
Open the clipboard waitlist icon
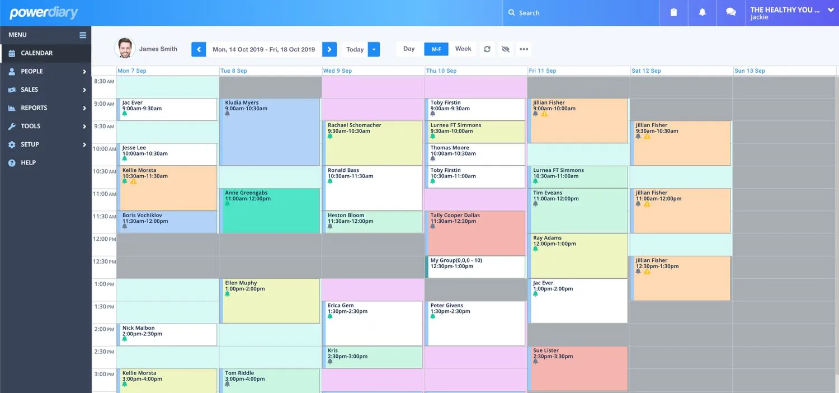[x=673, y=12]
